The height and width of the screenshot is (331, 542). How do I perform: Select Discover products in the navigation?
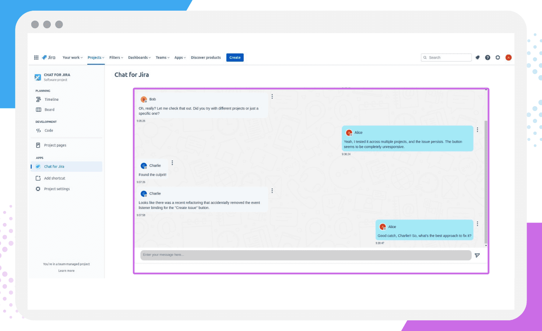(206, 57)
